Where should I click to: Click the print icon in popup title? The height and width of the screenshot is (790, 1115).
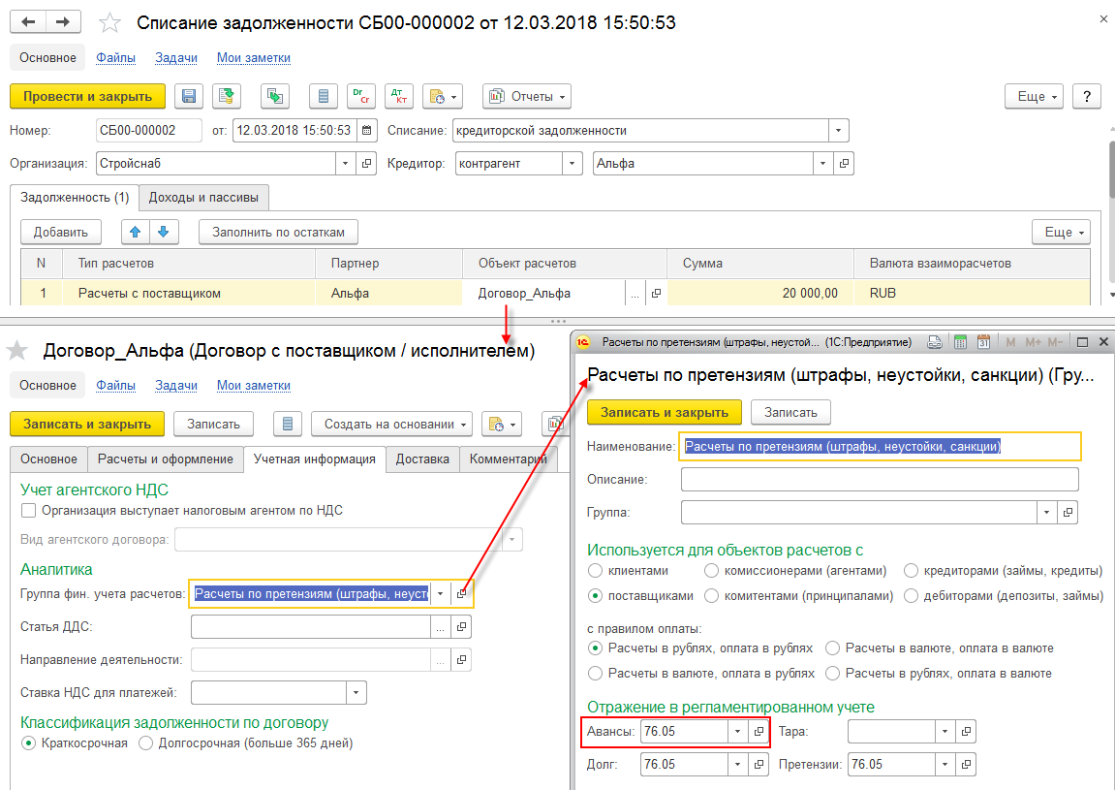click(x=935, y=342)
